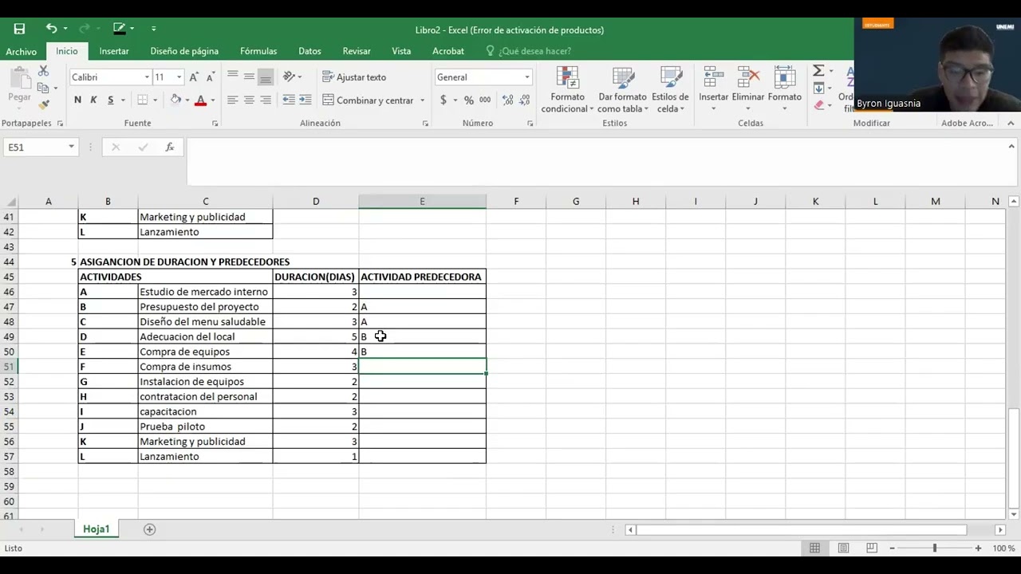Switch to the Insertar tab
Image resolution: width=1021 pixels, height=574 pixels.
coord(114,51)
